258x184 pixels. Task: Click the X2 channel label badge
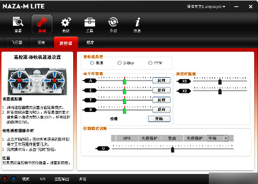(184, 91)
